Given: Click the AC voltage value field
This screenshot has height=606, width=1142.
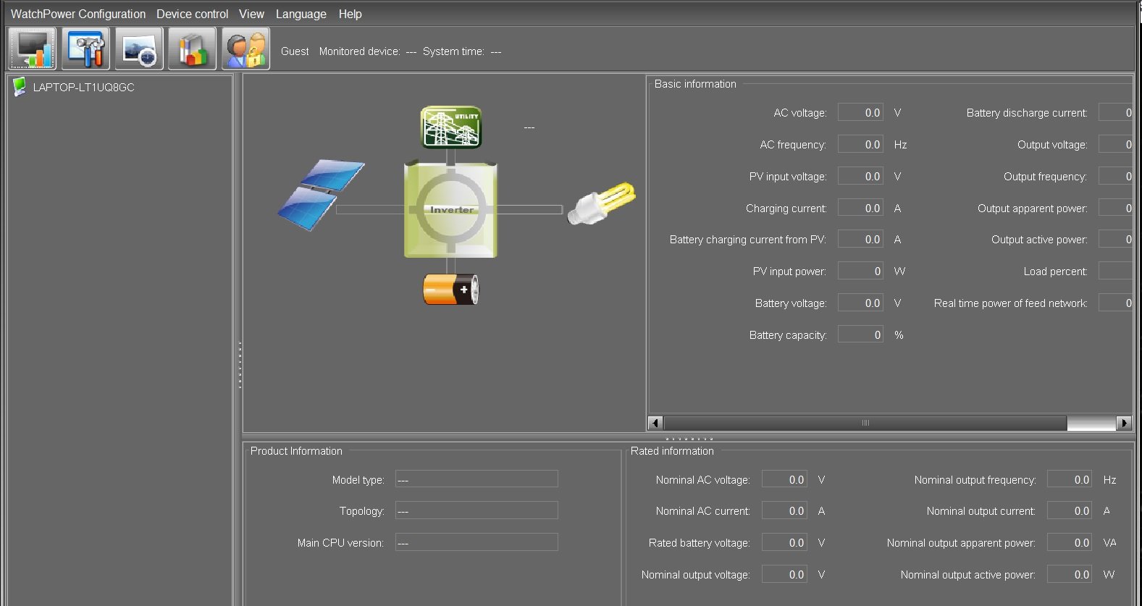Looking at the screenshot, I should click(860, 112).
